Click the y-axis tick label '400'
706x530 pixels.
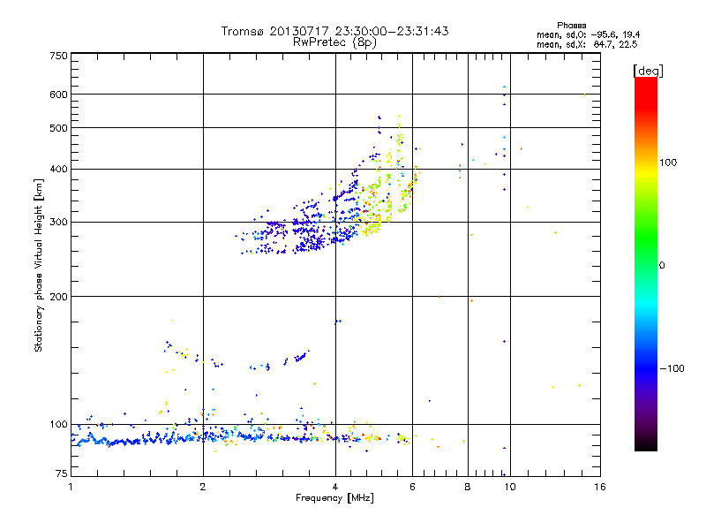coord(58,169)
